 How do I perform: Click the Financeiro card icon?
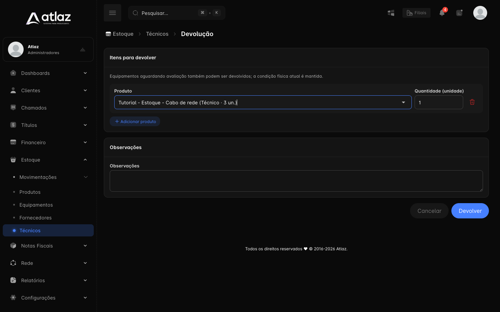tap(13, 142)
